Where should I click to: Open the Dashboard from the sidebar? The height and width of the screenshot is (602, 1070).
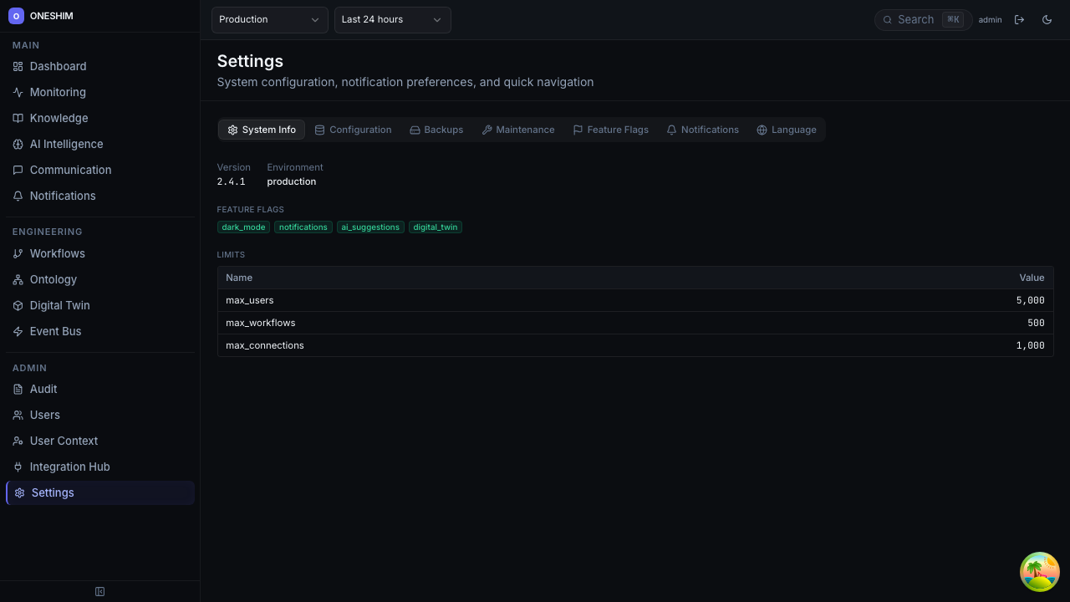coord(58,66)
